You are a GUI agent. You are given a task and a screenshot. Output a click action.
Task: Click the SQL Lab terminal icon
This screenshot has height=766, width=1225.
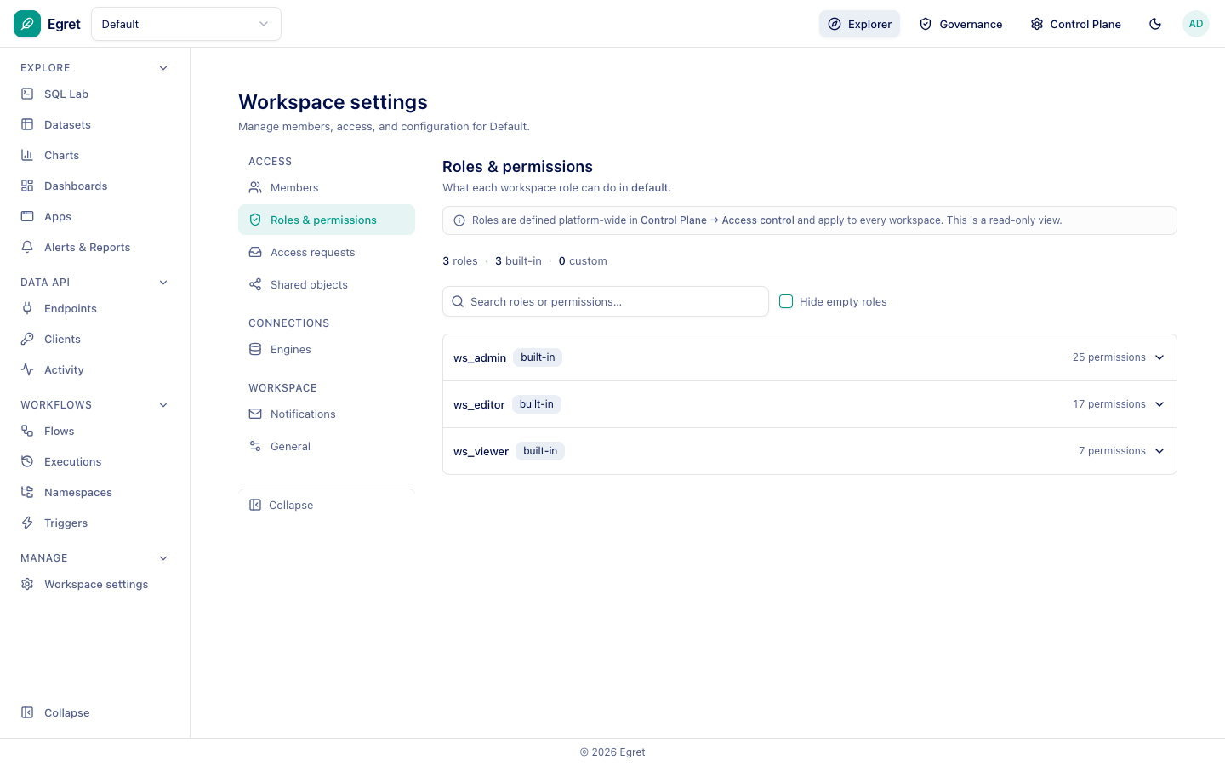coord(27,94)
